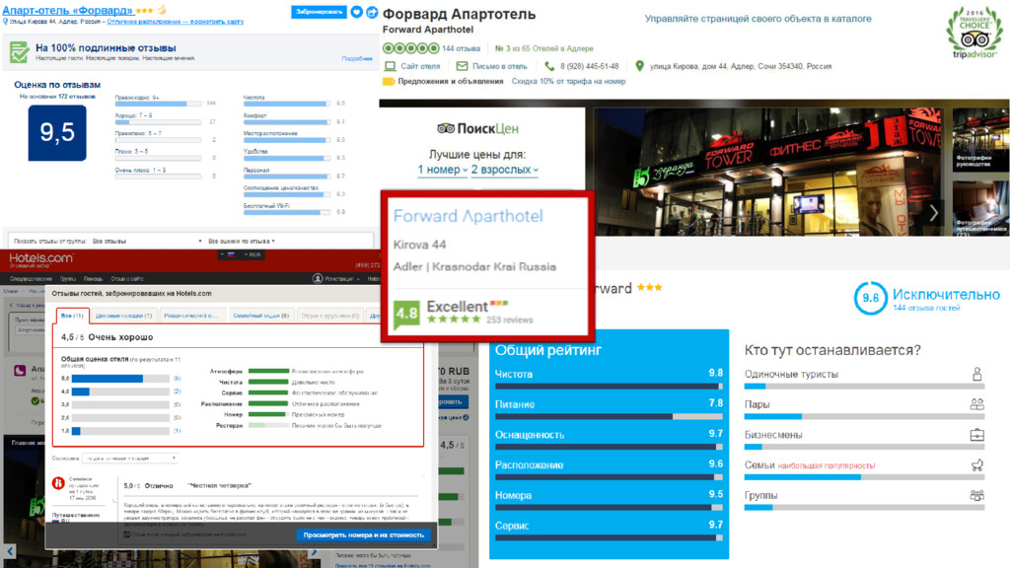Click the Хорошо: 7 – 9 rating bar

(x=158, y=121)
